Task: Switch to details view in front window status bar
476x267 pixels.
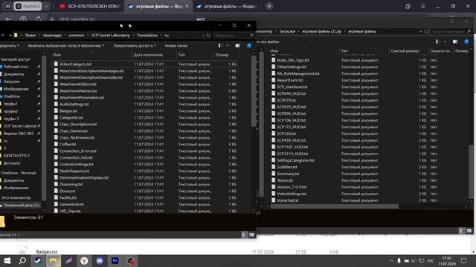Action: pyautogui.click(x=243, y=234)
